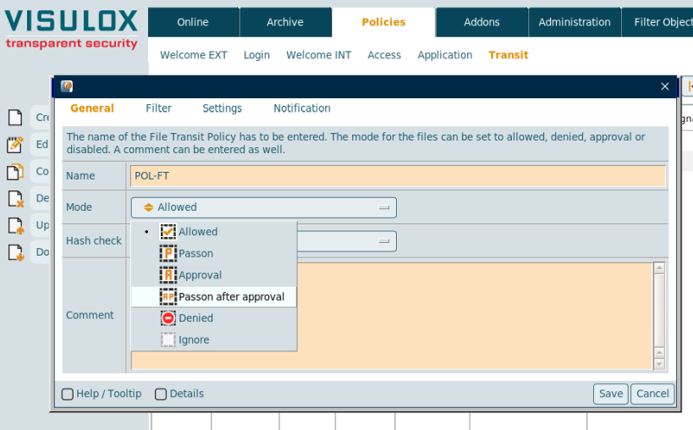Viewport: 693px width, 430px height.
Task: Toggle the Details checkbox
Action: [161, 394]
